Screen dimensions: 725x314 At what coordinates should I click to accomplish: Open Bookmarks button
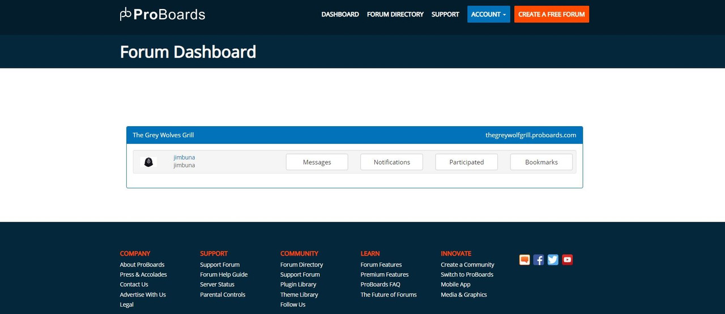coord(541,162)
